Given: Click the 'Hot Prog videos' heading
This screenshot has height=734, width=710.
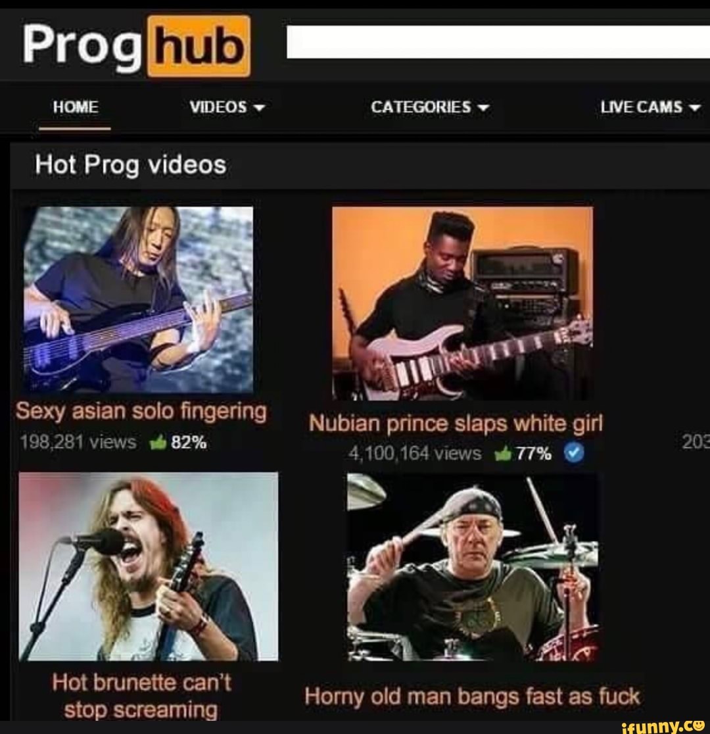Looking at the screenshot, I should (131, 165).
